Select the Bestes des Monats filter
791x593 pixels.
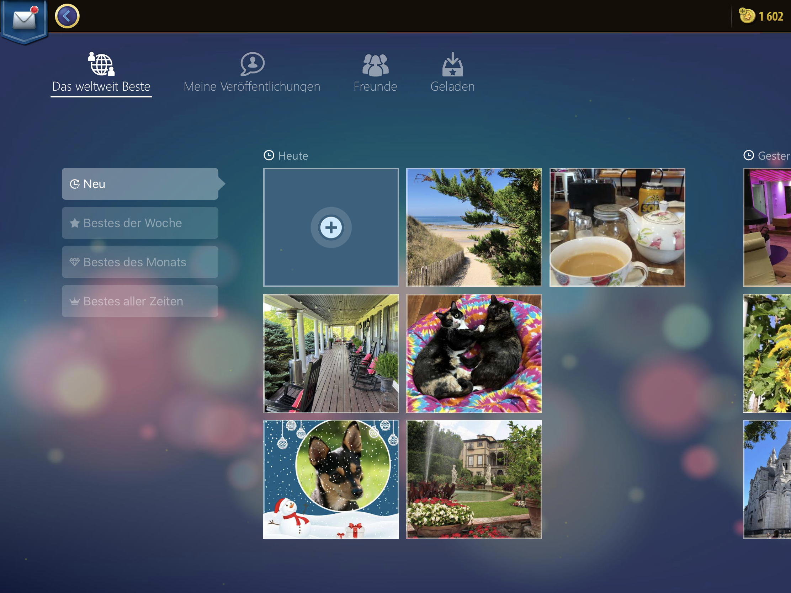point(140,262)
